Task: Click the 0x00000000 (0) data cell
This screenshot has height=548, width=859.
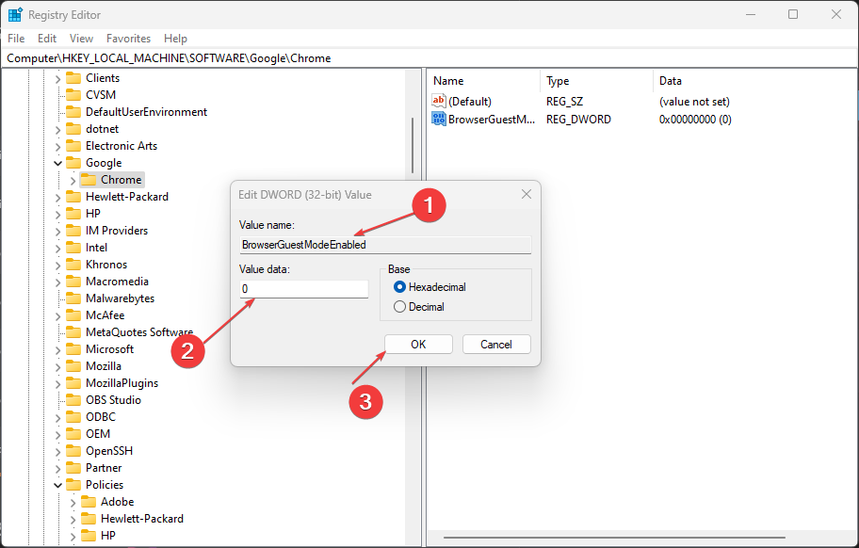Action: [x=695, y=119]
